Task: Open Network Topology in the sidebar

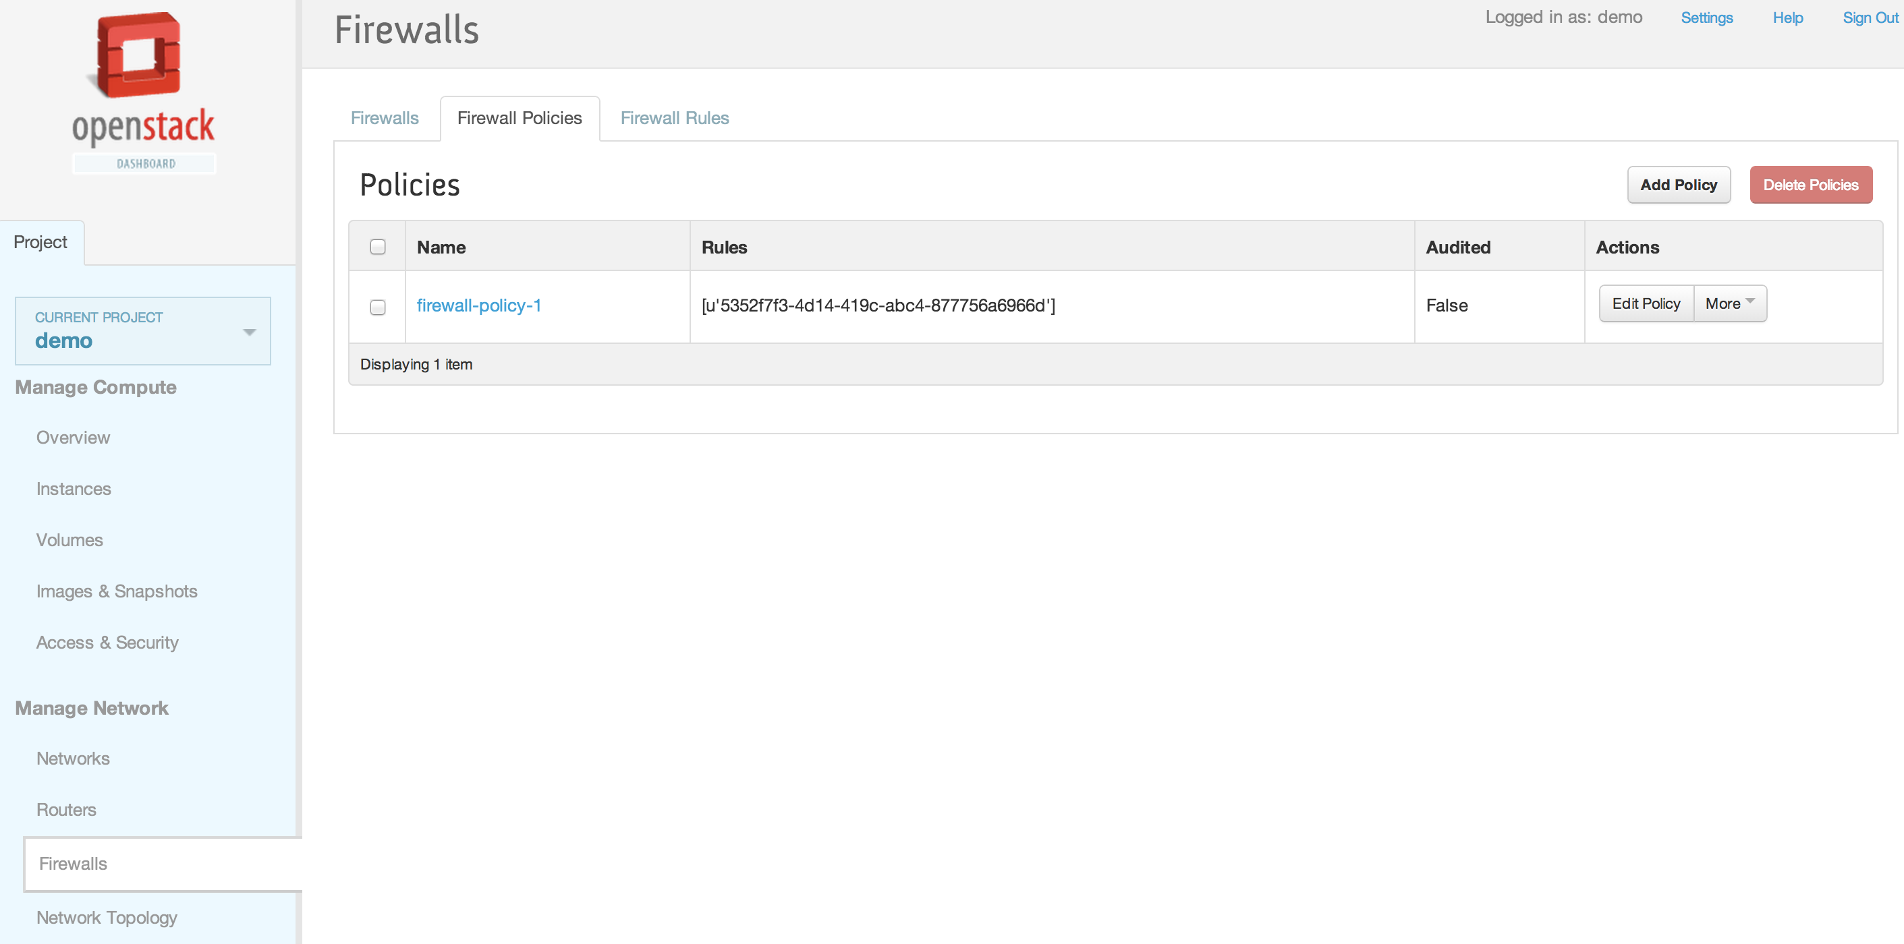Action: click(x=107, y=918)
